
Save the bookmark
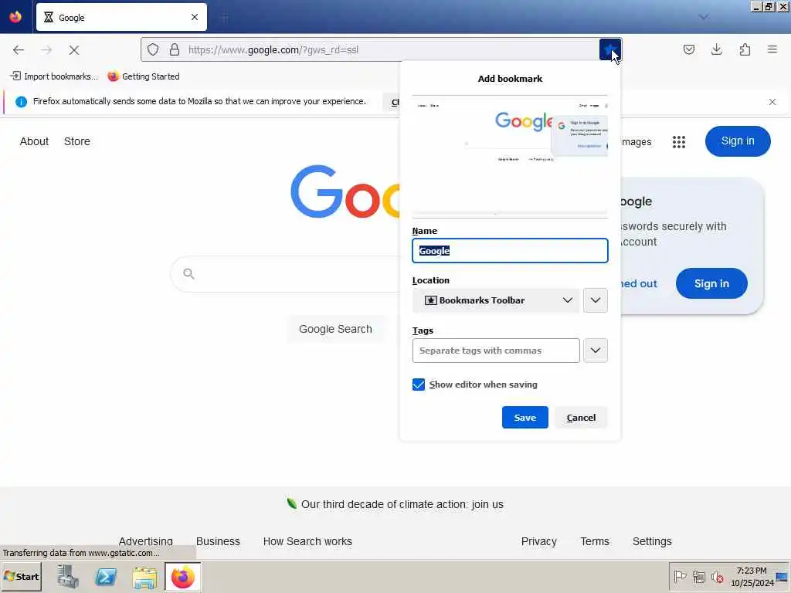click(525, 418)
